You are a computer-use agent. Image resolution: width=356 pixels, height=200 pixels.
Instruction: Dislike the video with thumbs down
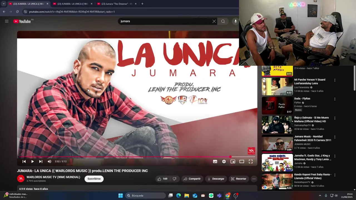[175, 179]
